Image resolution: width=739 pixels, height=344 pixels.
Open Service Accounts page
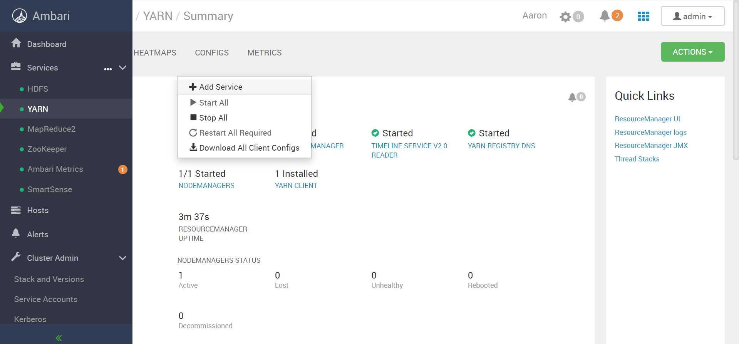[46, 299]
